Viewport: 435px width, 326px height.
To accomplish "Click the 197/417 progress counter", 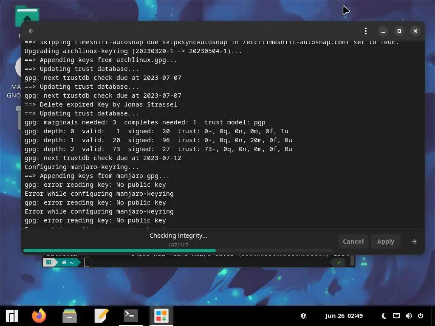I will pos(178,245).
